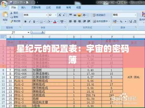Open the Merge & Center (合并后居中) dropdown arrow
Screen dimensions: 145x108
coord(109,21)
